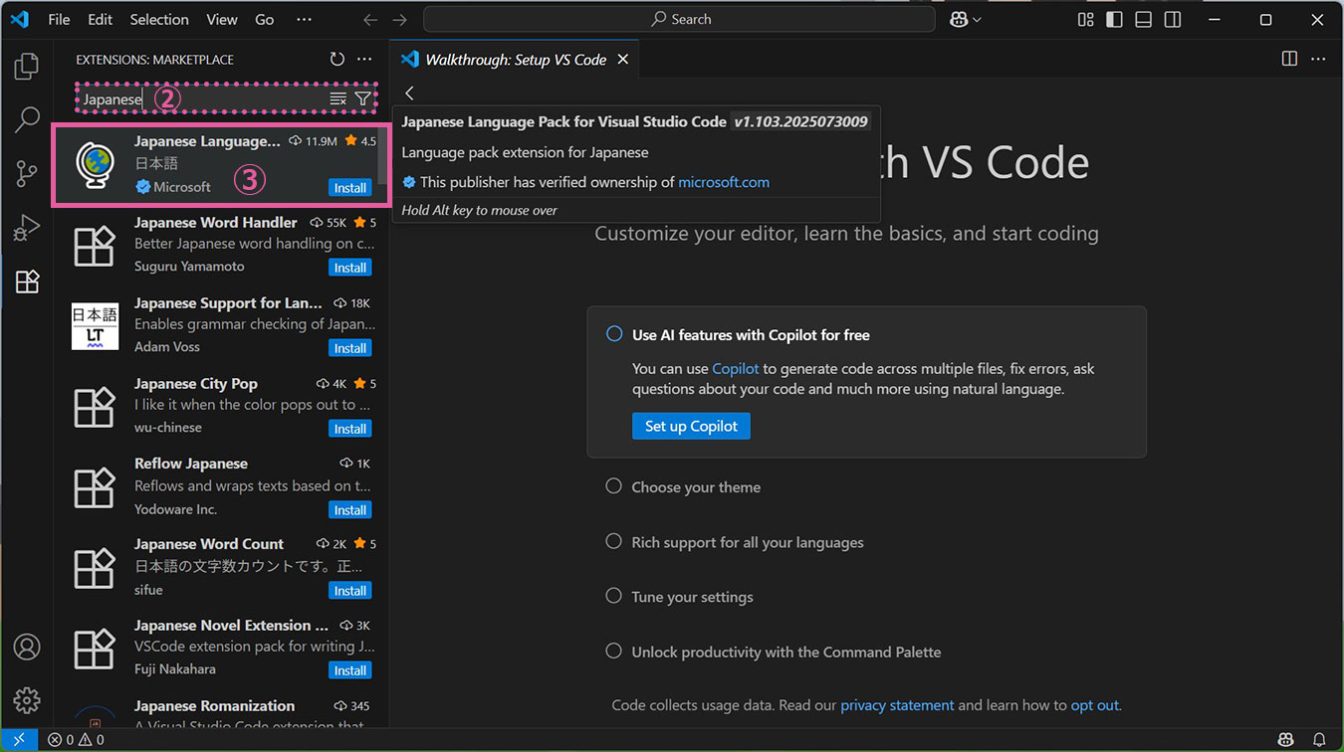Clear extensions search results

(x=338, y=98)
